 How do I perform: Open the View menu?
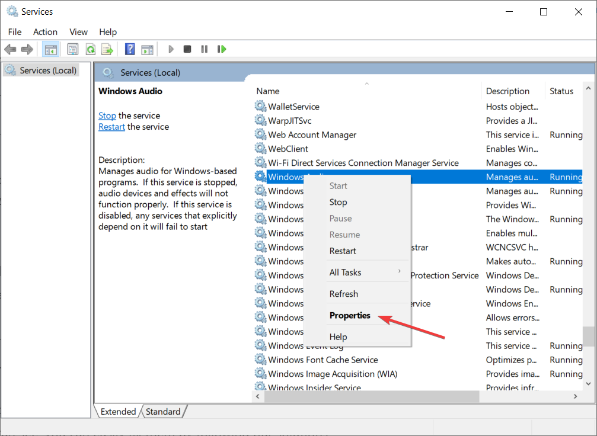pos(78,32)
